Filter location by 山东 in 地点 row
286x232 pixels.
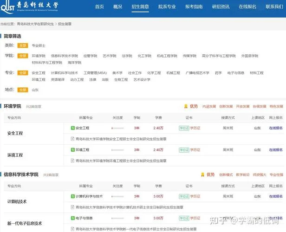coord(35,90)
